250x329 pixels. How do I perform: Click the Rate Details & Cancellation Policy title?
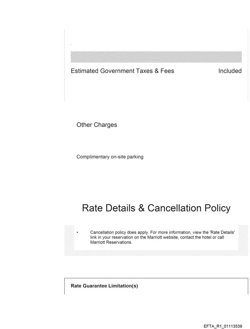156,208
